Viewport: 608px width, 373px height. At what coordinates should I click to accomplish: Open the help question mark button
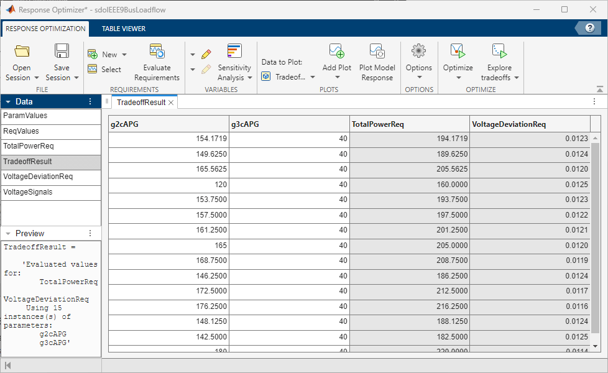point(589,27)
